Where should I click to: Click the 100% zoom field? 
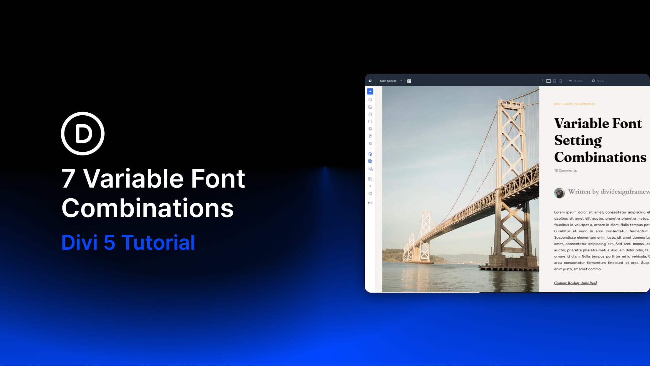[600, 81]
